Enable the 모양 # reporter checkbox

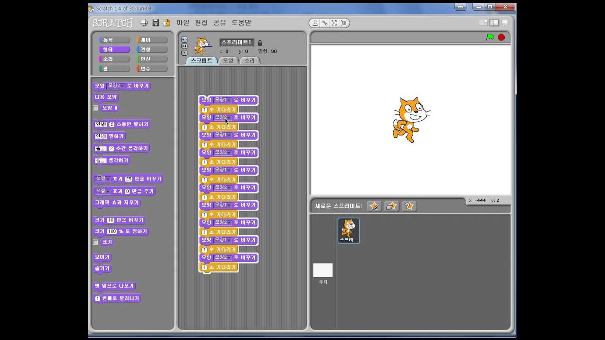pos(95,108)
